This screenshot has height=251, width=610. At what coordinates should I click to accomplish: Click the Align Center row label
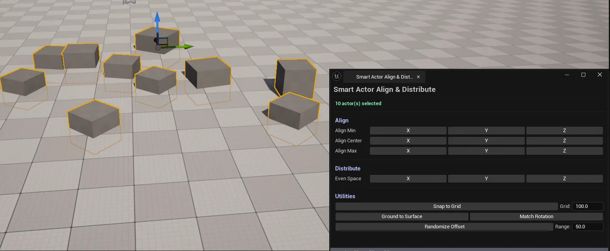coord(349,141)
